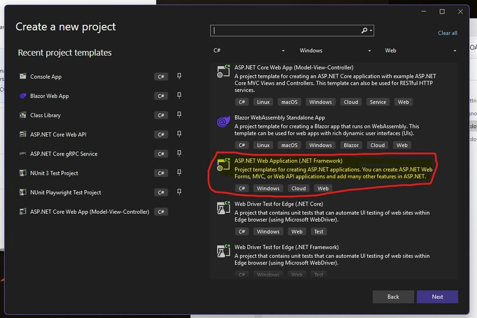Click the search magnifier icon
477x318 pixels.
tap(364, 30)
